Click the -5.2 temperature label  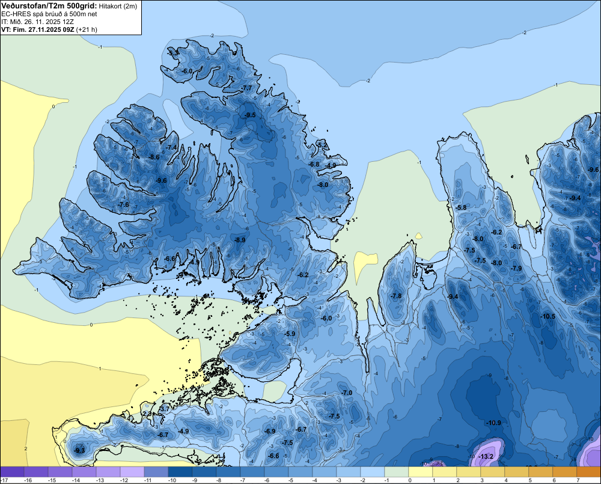coord(322,145)
